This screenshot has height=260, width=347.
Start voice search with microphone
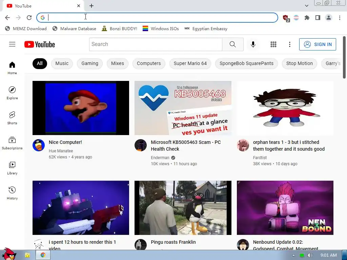[x=253, y=44]
